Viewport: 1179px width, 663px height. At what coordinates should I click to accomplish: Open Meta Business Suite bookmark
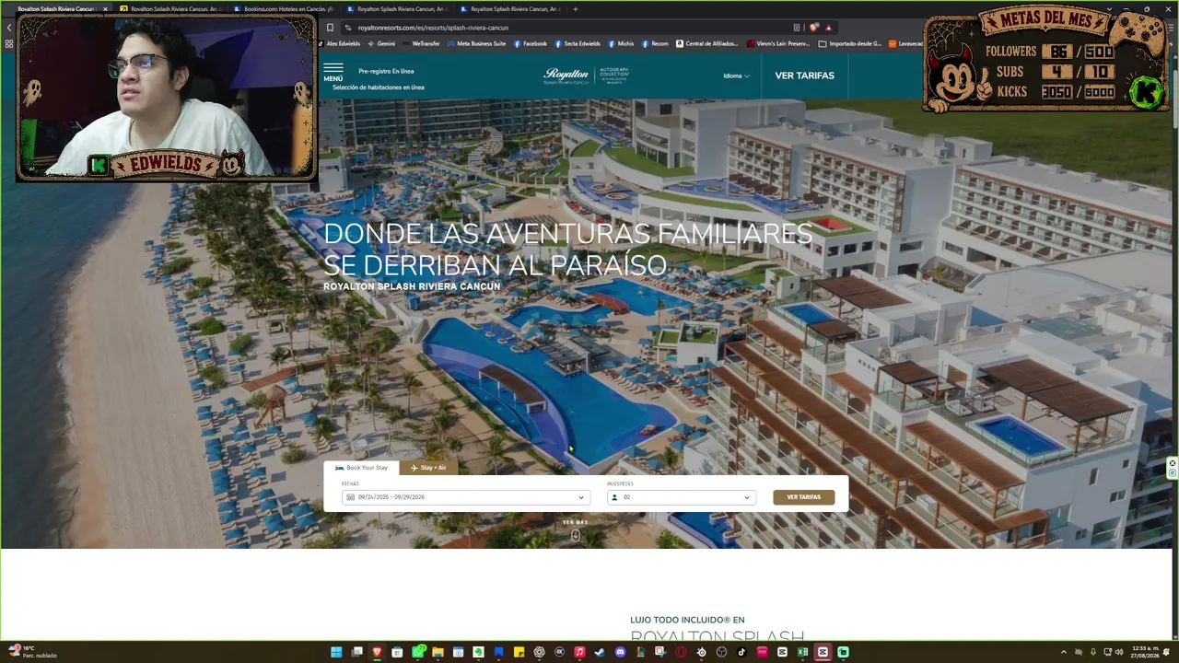(476, 43)
